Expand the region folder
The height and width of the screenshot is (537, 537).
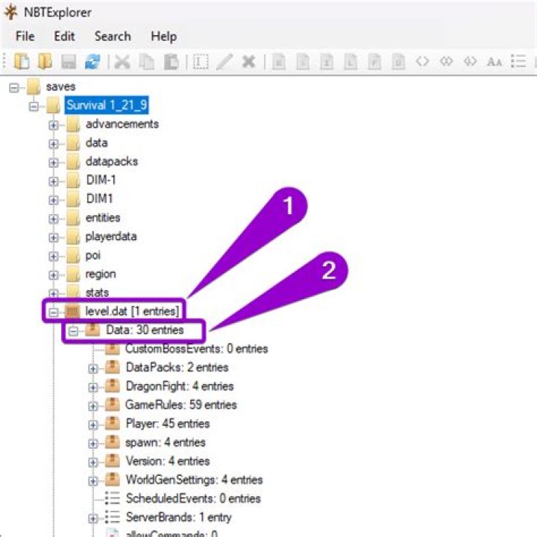pyautogui.click(x=54, y=275)
